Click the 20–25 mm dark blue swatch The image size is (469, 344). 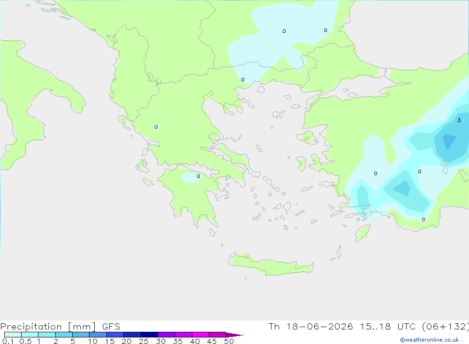pos(132,335)
